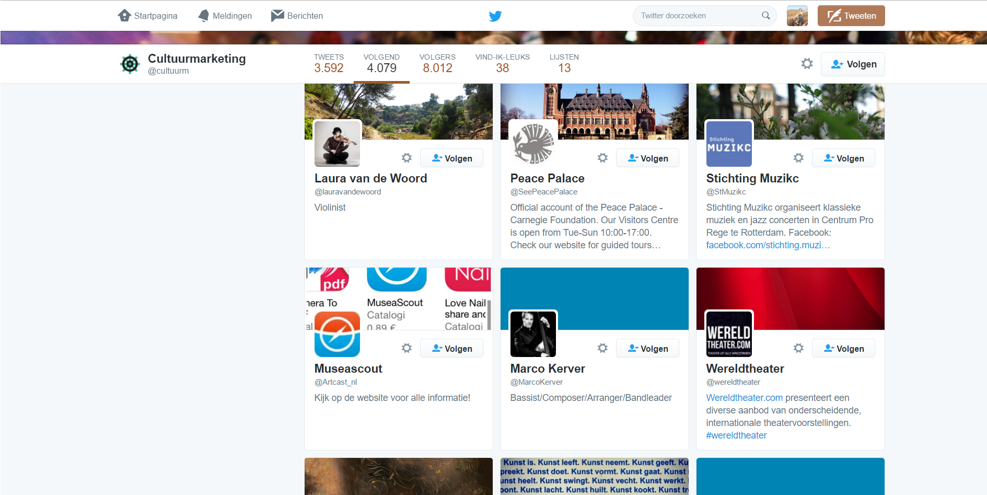The image size is (987, 495).
Task: Open own profile avatar menu
Action: tap(797, 16)
